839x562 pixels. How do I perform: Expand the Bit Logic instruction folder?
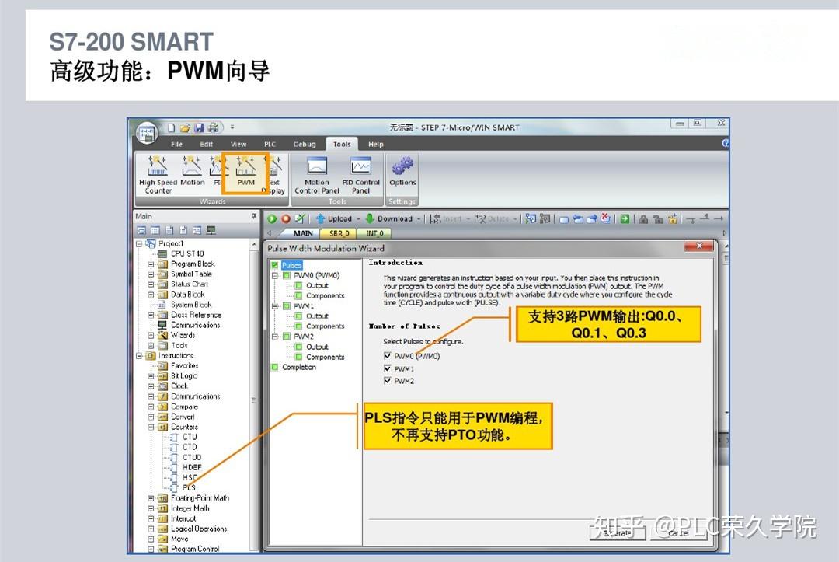click(x=151, y=375)
